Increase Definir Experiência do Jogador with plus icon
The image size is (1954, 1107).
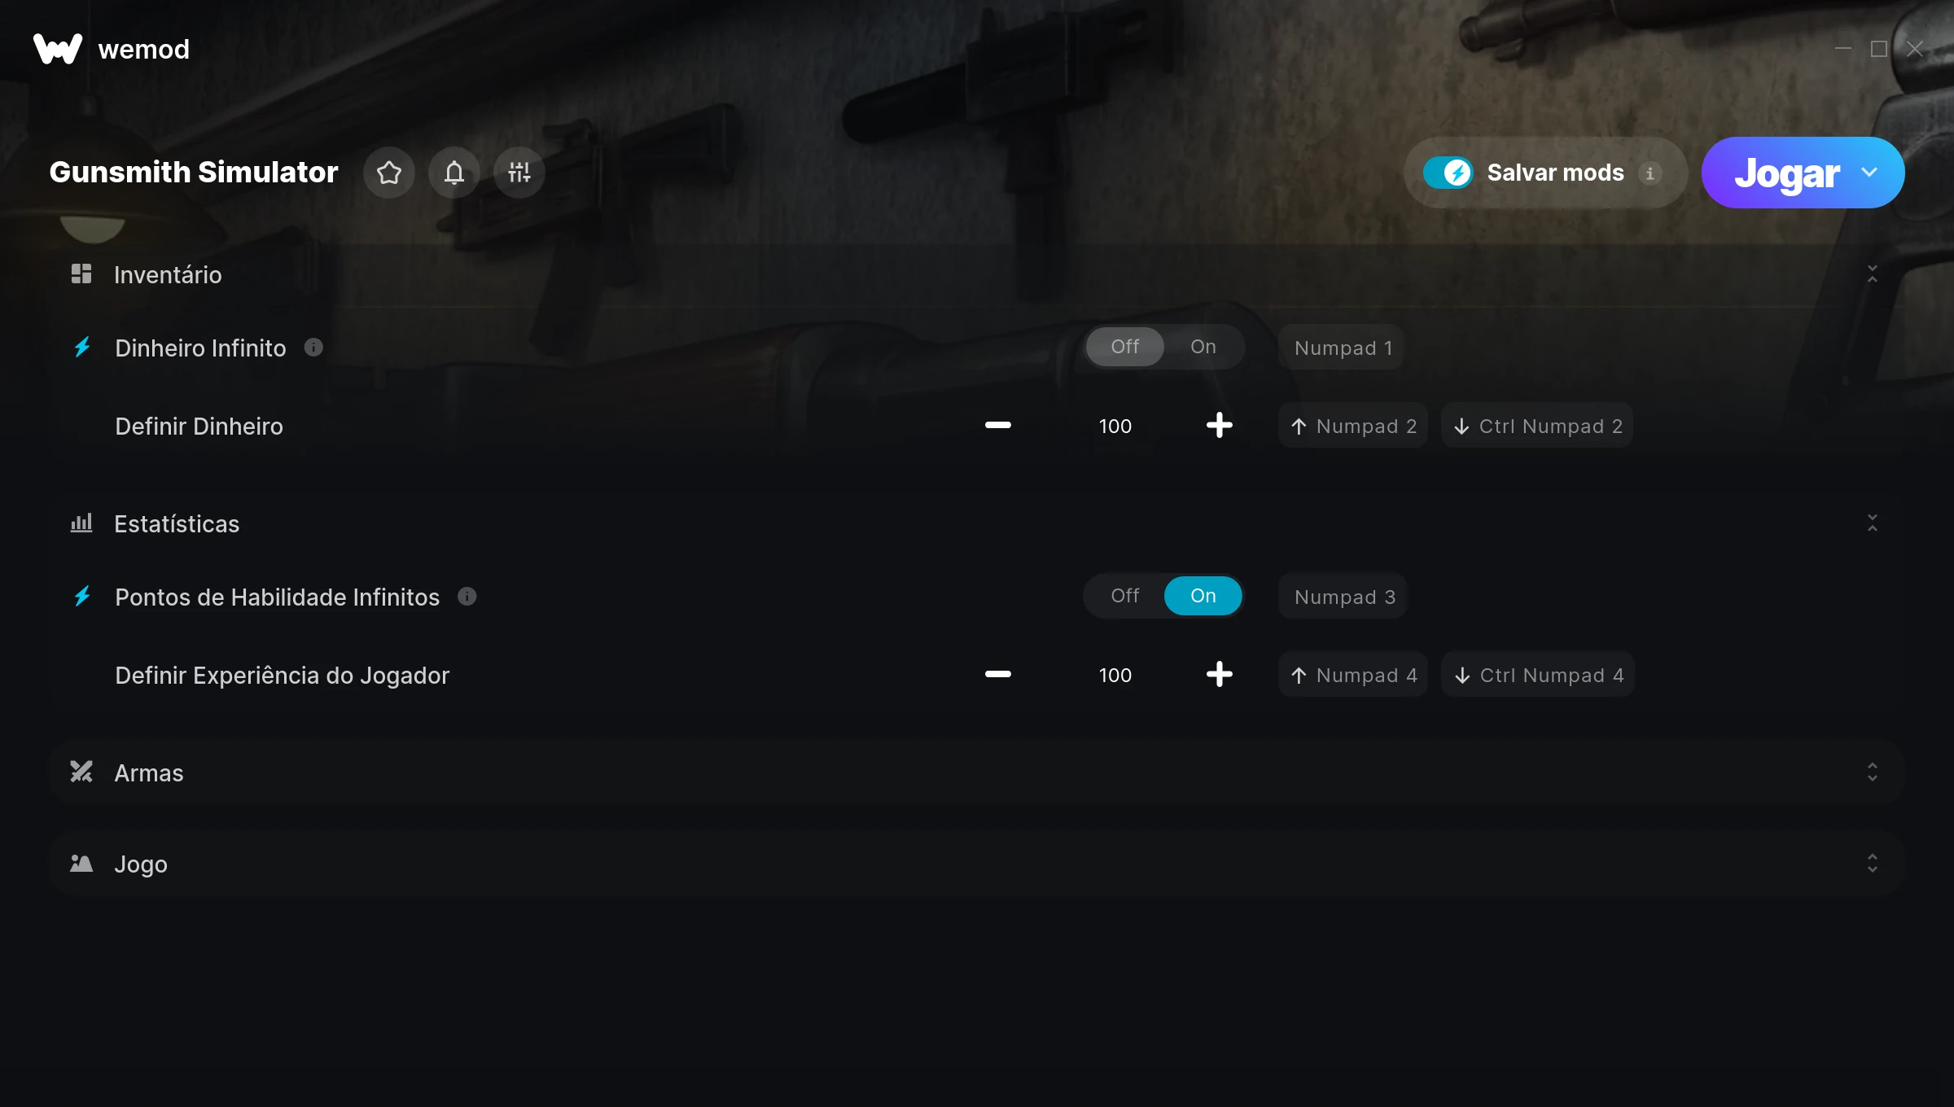1220,674
